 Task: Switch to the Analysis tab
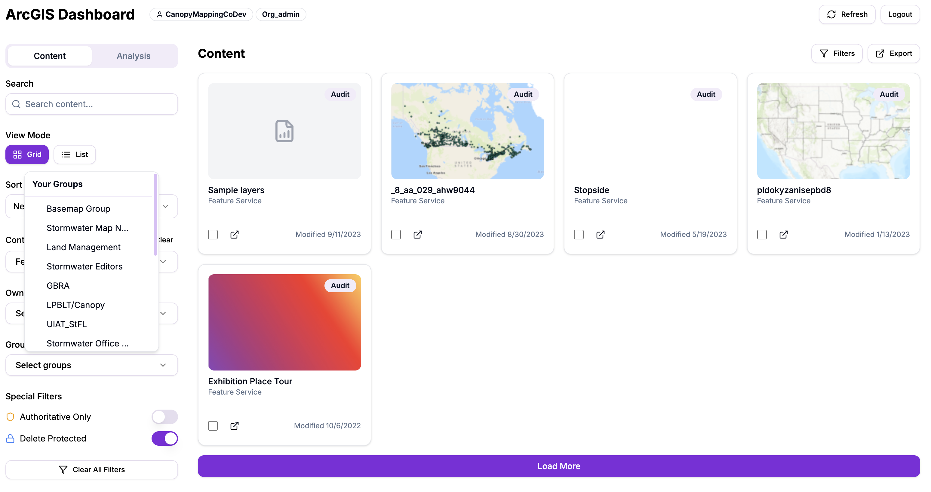[133, 56]
